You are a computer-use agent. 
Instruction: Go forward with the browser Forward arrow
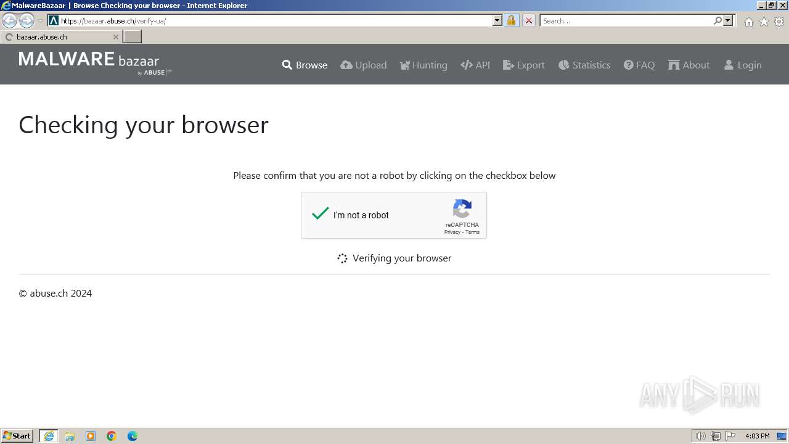(27, 21)
